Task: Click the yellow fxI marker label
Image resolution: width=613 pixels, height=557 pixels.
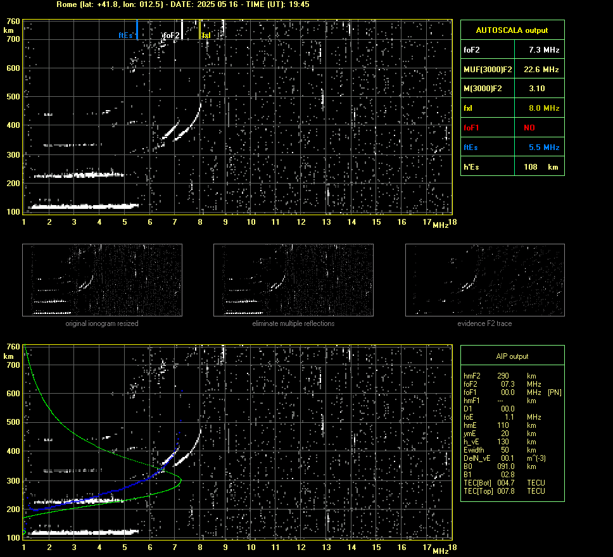Action: (206, 35)
